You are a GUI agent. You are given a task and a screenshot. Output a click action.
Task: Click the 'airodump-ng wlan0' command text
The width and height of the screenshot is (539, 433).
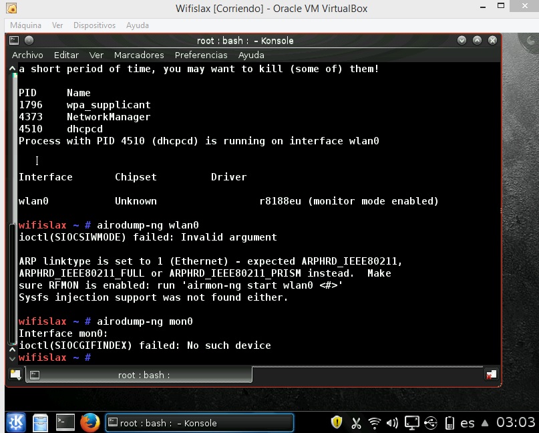pos(148,225)
